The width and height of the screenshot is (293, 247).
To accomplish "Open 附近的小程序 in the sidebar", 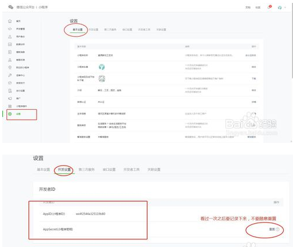I will [x=23, y=67].
